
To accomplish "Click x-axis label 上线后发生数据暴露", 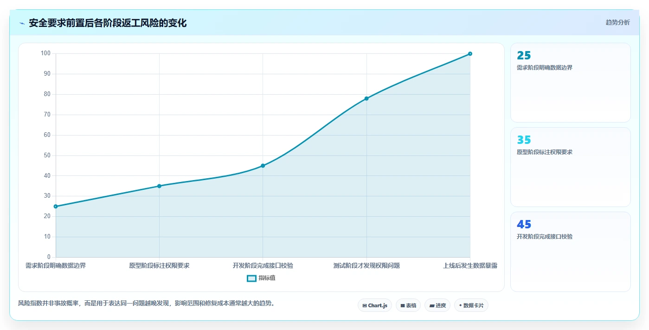I will 470,266.
